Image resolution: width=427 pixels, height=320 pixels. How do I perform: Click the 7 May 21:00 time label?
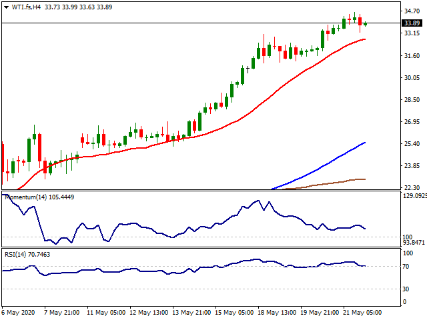pyautogui.click(x=62, y=313)
